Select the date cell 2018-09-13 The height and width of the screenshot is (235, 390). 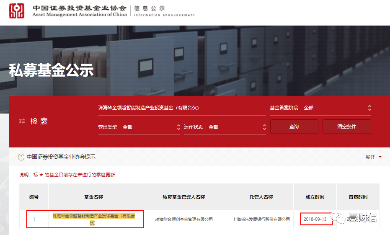(x=315, y=219)
